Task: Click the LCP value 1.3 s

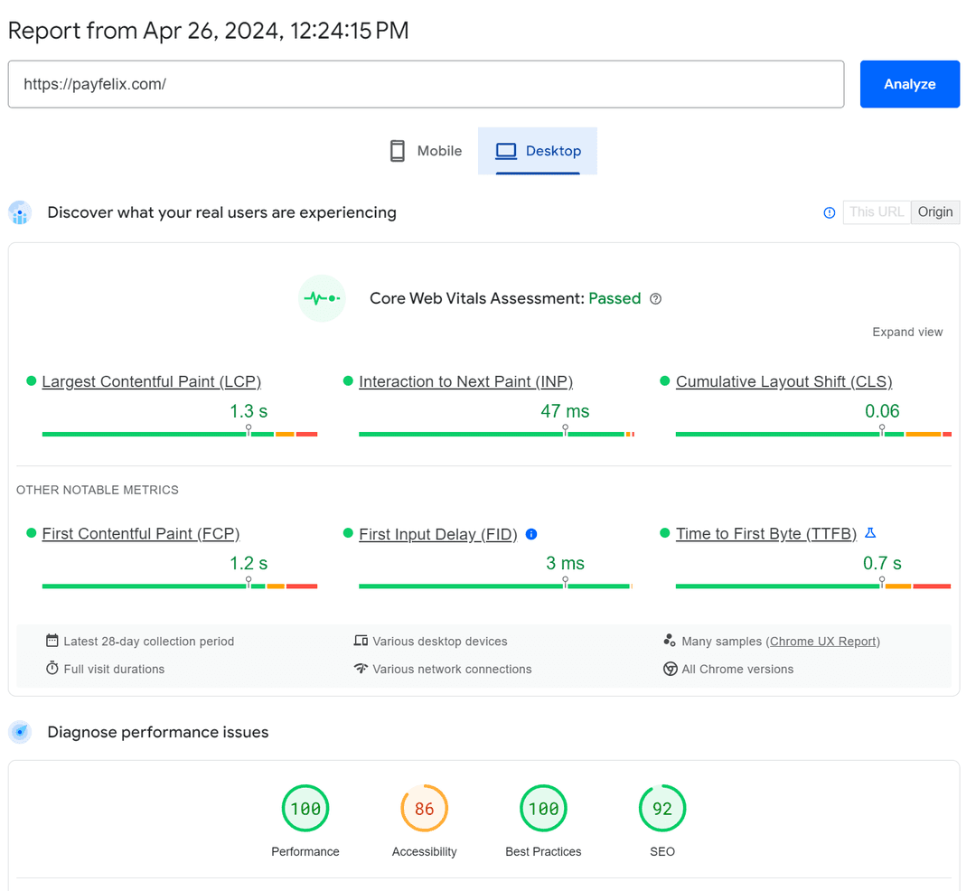Action: click(249, 411)
